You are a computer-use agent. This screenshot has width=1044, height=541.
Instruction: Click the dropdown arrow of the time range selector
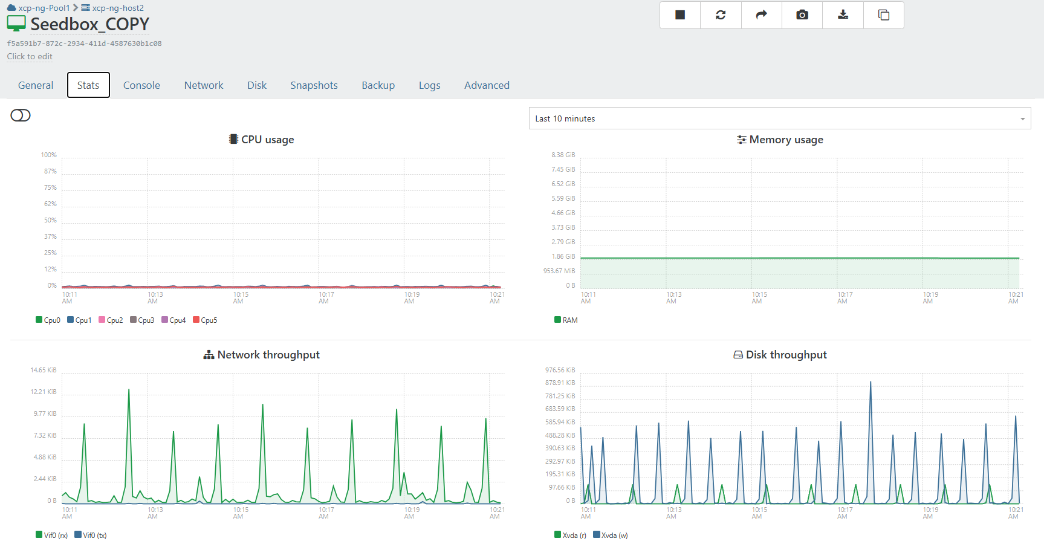1022,119
